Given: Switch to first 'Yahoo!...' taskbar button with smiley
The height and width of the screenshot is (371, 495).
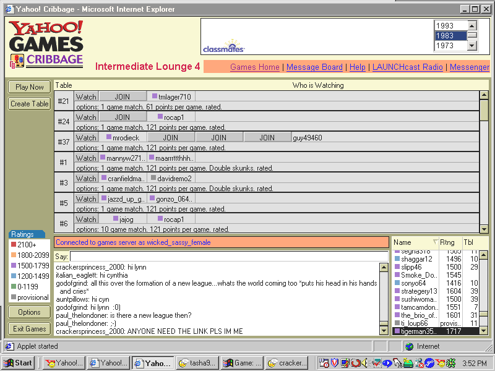Looking at the screenshot, I should pos(64,363).
